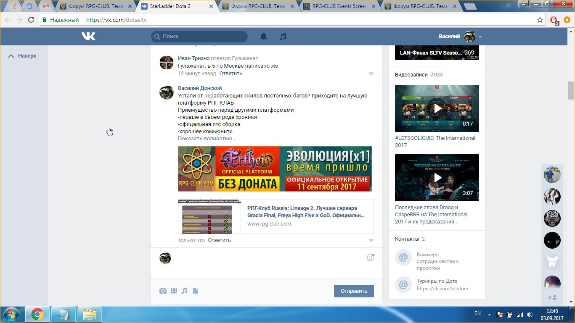575x323 pixels.
Task: Like Иван Тризно's comment heart
Action: (371, 74)
